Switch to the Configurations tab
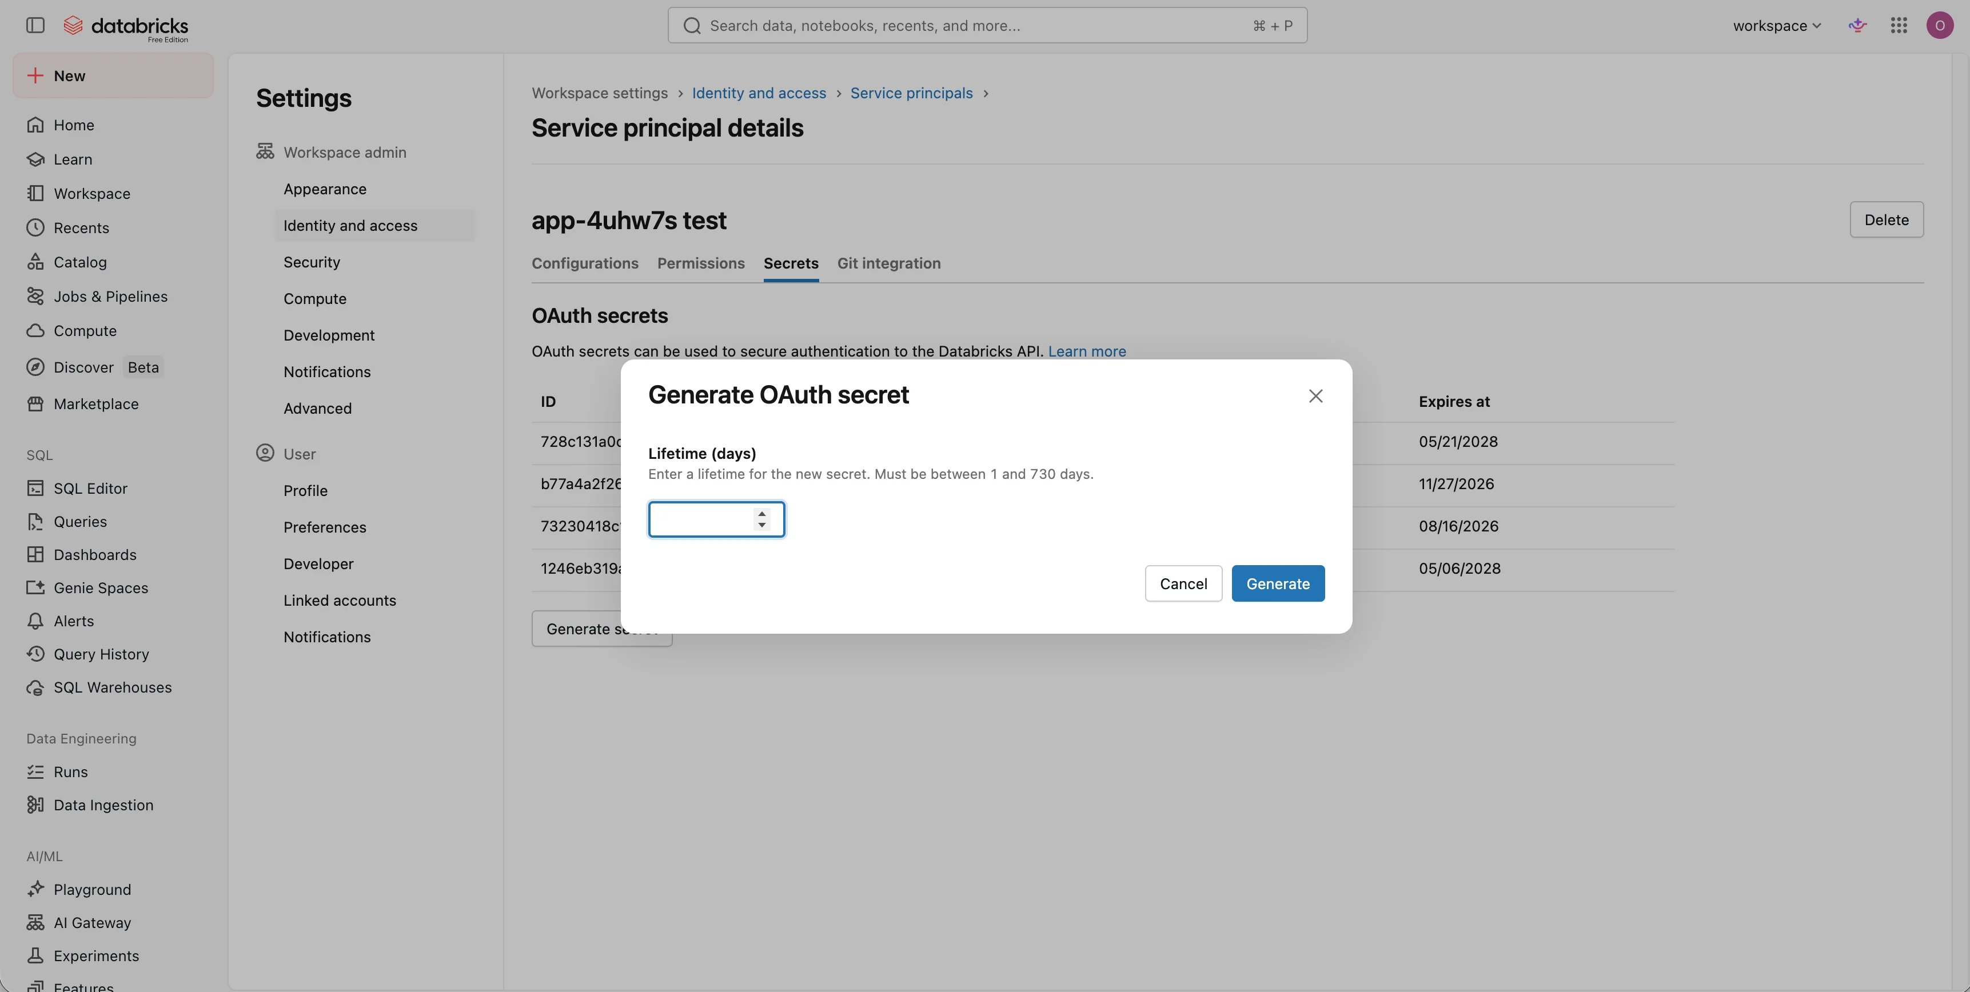Screen dimensions: 1970x992 (584, 263)
